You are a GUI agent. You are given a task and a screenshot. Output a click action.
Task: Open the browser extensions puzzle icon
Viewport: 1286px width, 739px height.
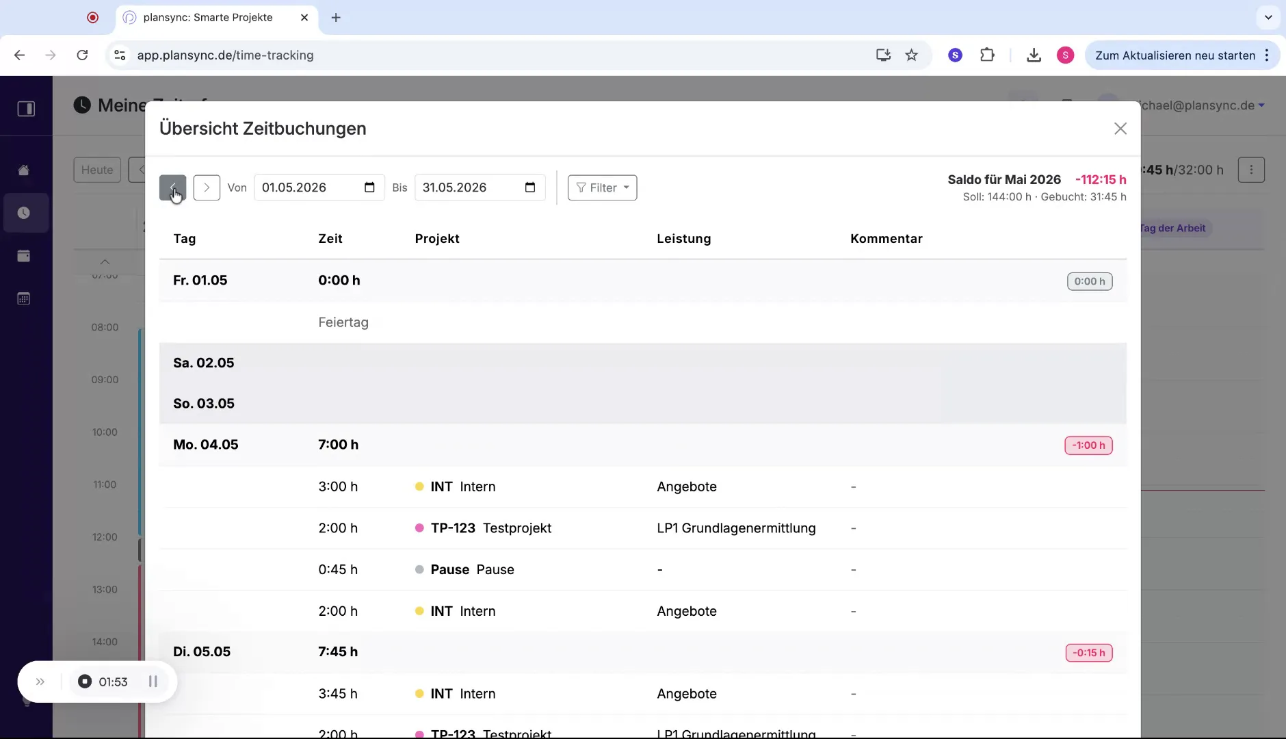(987, 55)
